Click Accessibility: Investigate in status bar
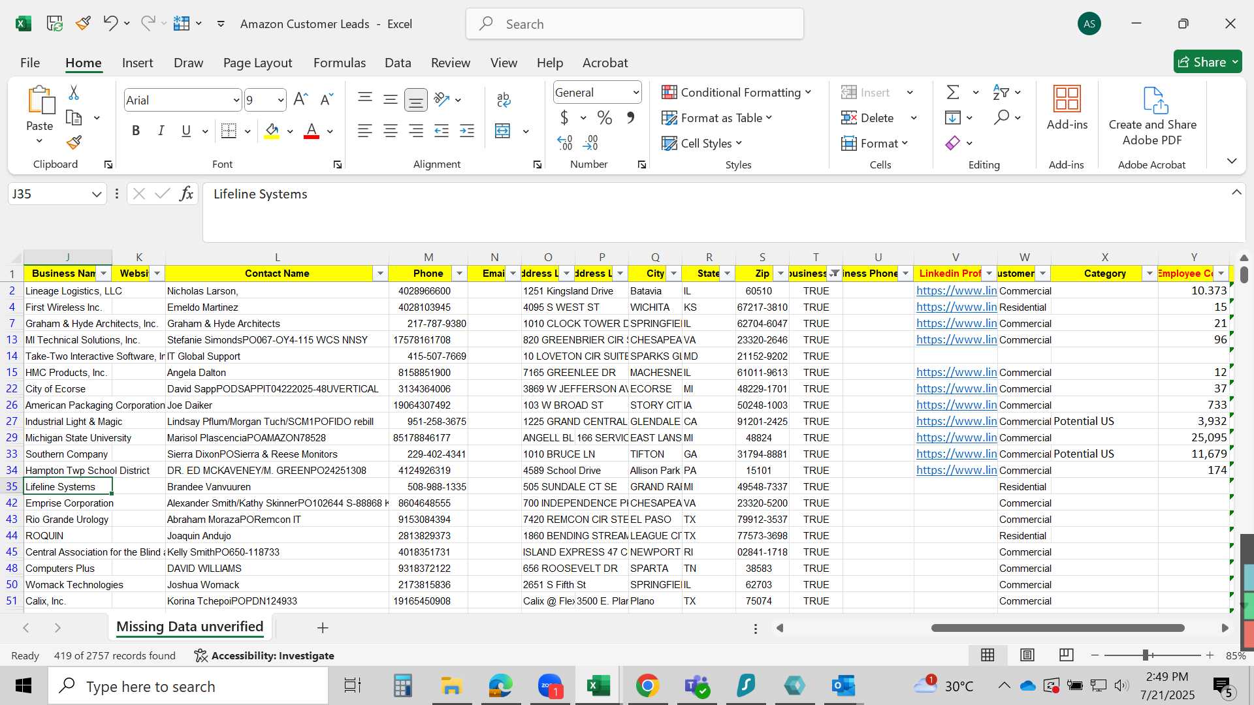The width and height of the screenshot is (1254, 705). 265,655
